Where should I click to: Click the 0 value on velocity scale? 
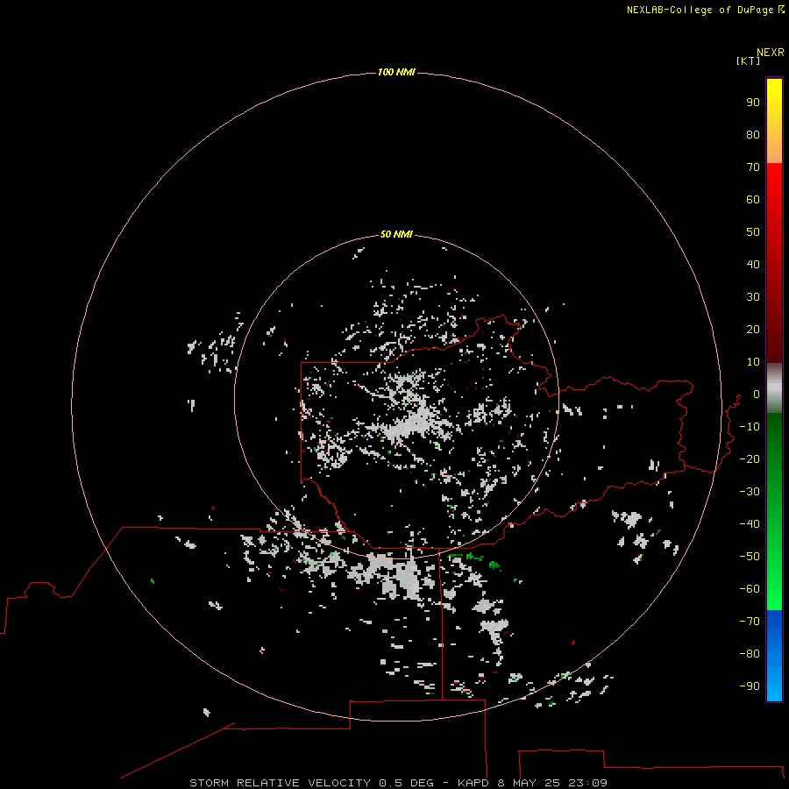[x=757, y=394]
